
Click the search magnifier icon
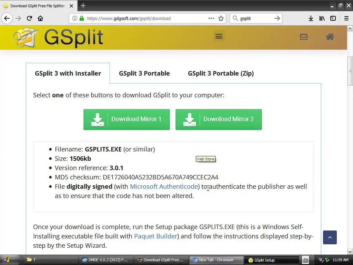(235, 18)
